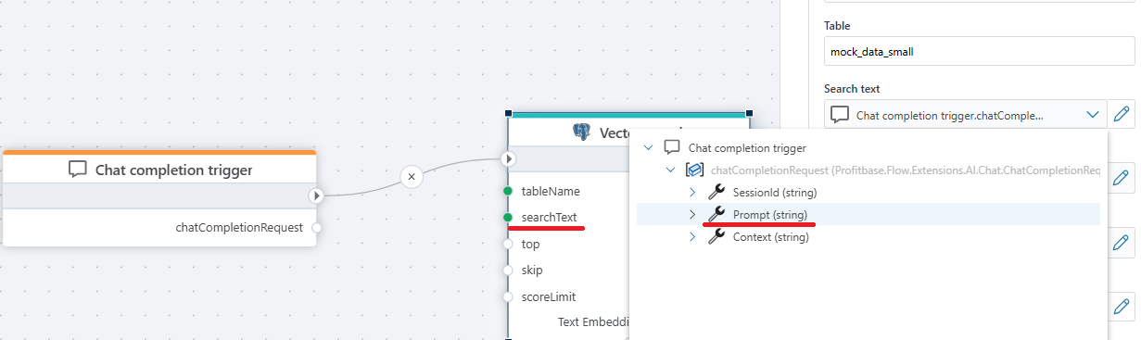The width and height of the screenshot is (1141, 340).
Task: Toggle the tableName input port
Action: [x=508, y=191]
